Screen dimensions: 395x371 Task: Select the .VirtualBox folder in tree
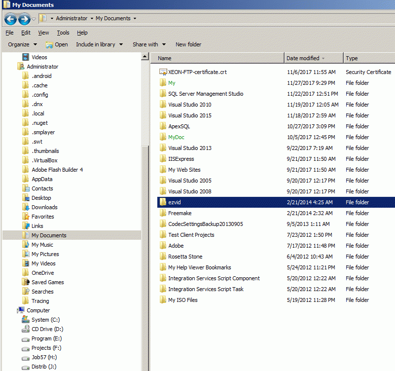tap(39, 160)
